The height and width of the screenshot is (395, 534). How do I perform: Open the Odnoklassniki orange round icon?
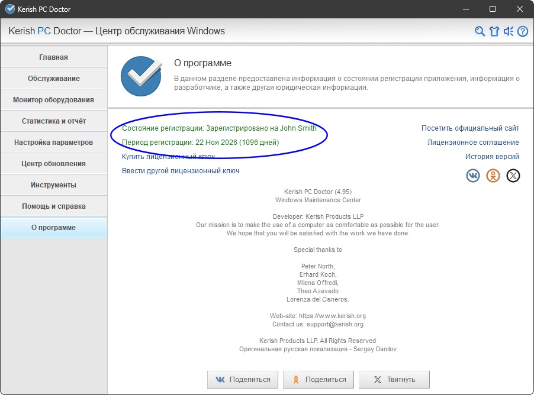point(493,176)
